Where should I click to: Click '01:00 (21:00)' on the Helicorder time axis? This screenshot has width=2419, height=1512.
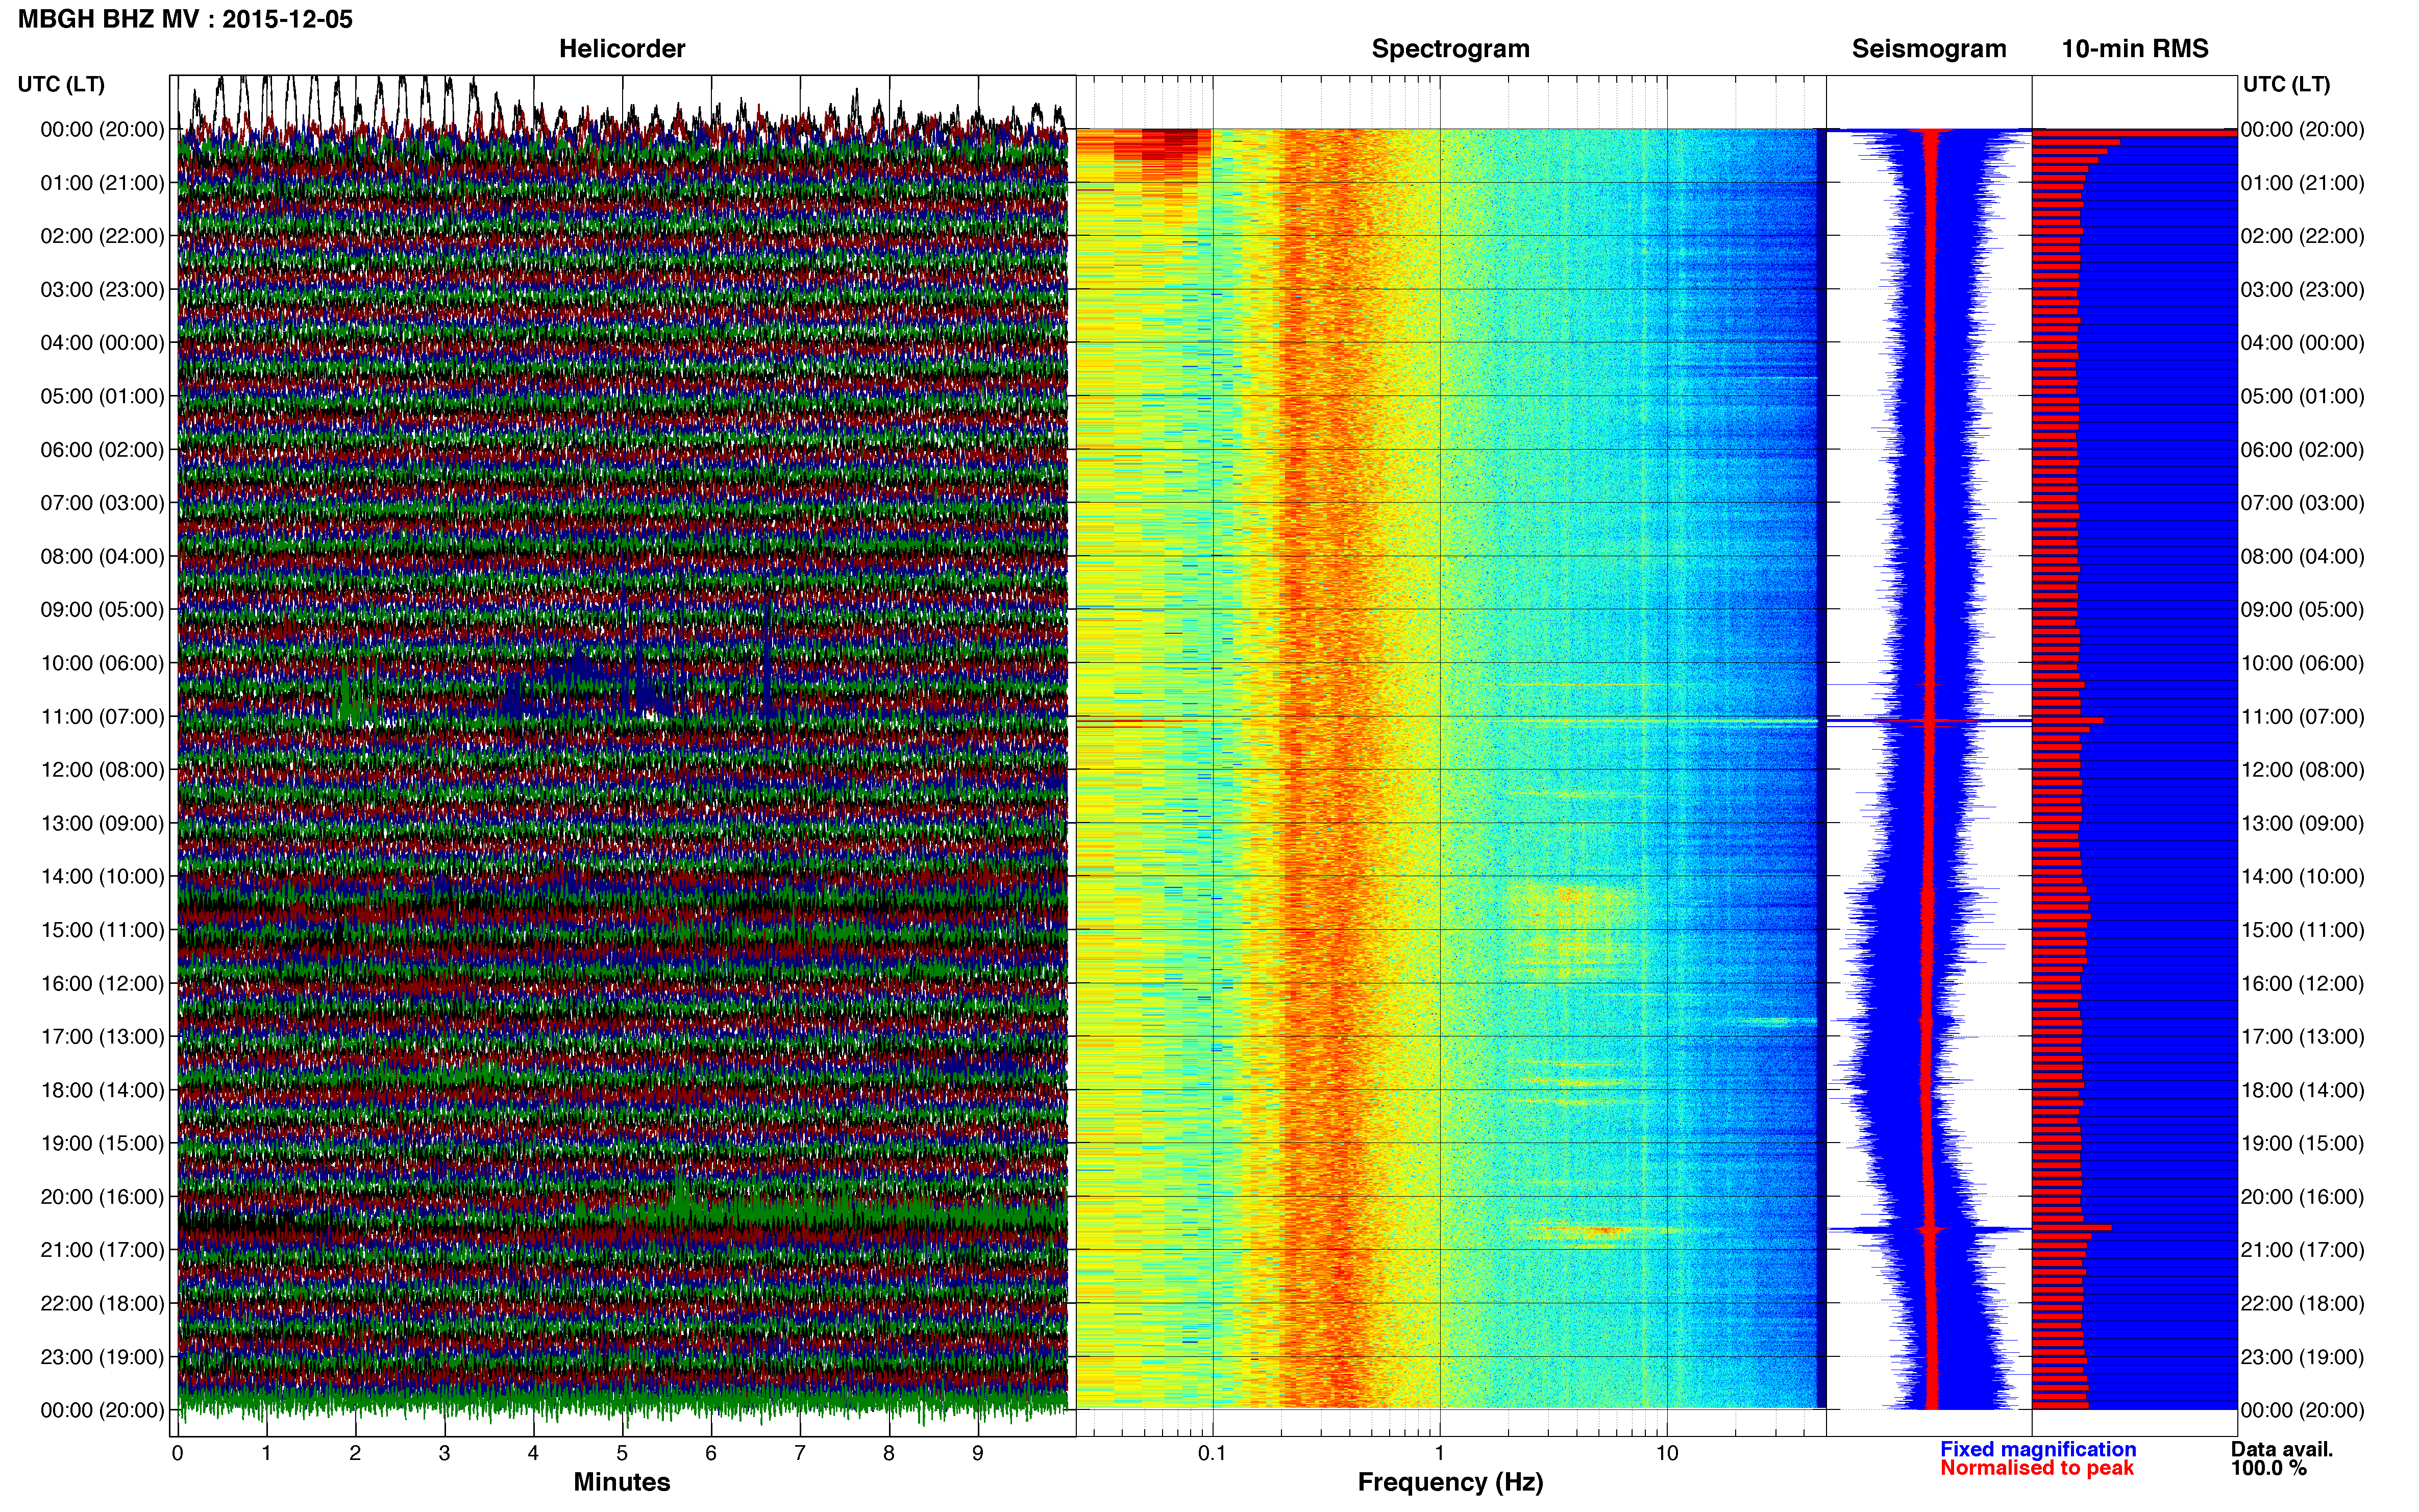coord(102,183)
